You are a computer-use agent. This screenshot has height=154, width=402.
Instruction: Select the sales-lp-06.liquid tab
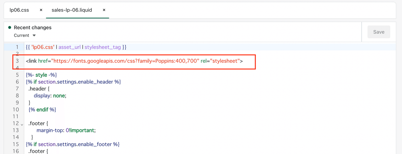tap(71, 10)
